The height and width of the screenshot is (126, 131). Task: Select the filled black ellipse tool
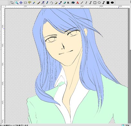pos(112,3)
